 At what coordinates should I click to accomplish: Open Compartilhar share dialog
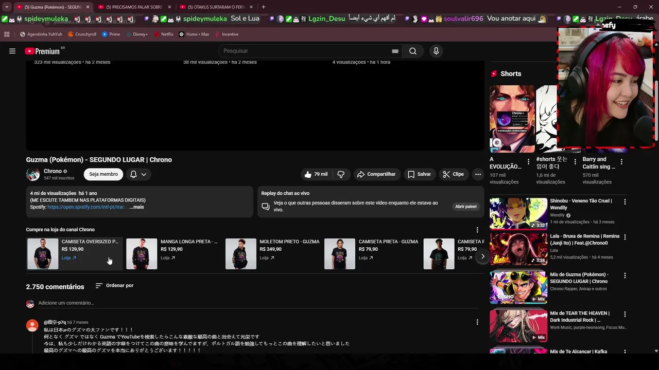click(376, 174)
